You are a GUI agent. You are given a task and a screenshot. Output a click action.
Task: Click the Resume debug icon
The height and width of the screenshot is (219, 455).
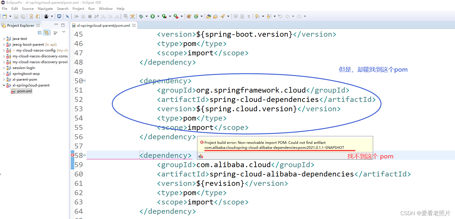(76, 16)
